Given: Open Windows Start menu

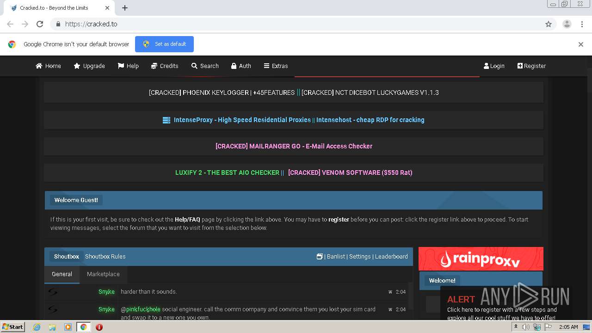Looking at the screenshot, I should tap(12, 327).
